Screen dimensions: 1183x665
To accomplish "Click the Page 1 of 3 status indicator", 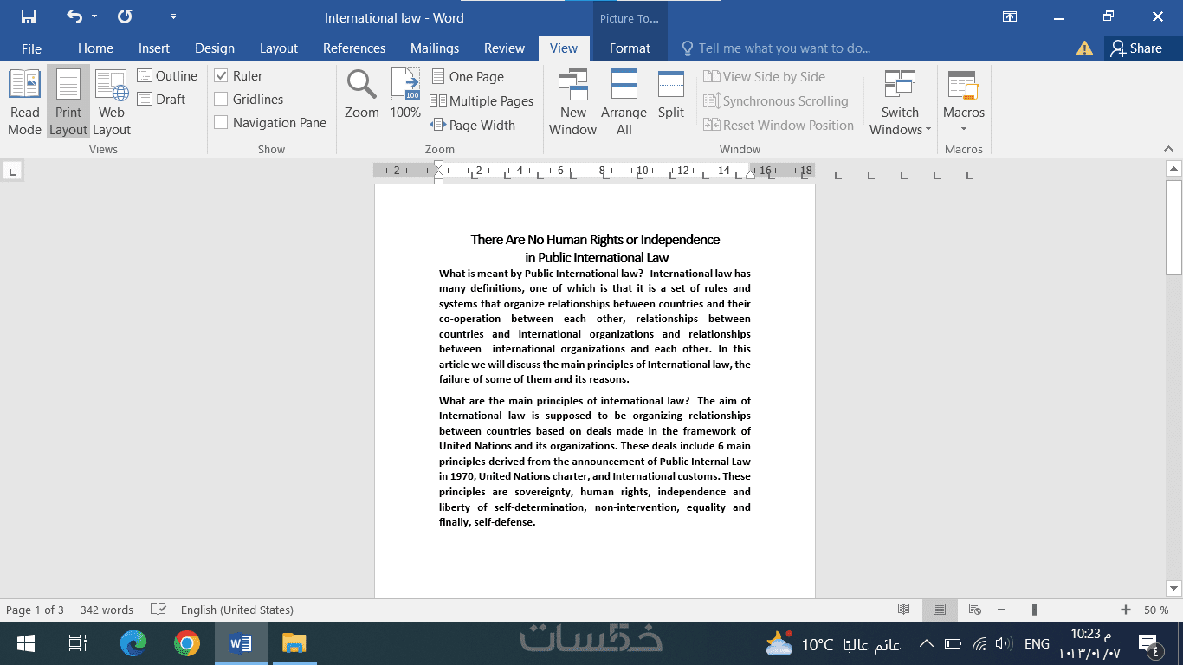I will point(35,610).
